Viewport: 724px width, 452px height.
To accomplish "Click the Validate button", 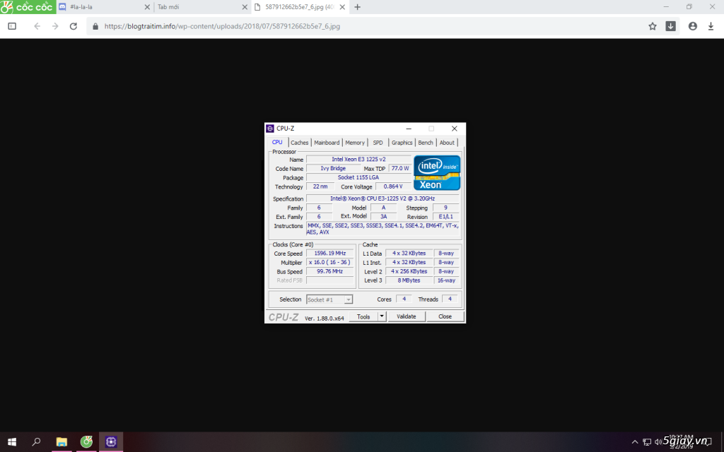I will (407, 316).
